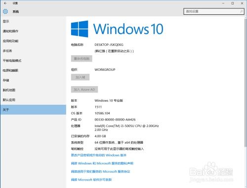This screenshot has width=247, height=188.
Task: Click the vertical scrollbar on right
Action: coord(246,82)
